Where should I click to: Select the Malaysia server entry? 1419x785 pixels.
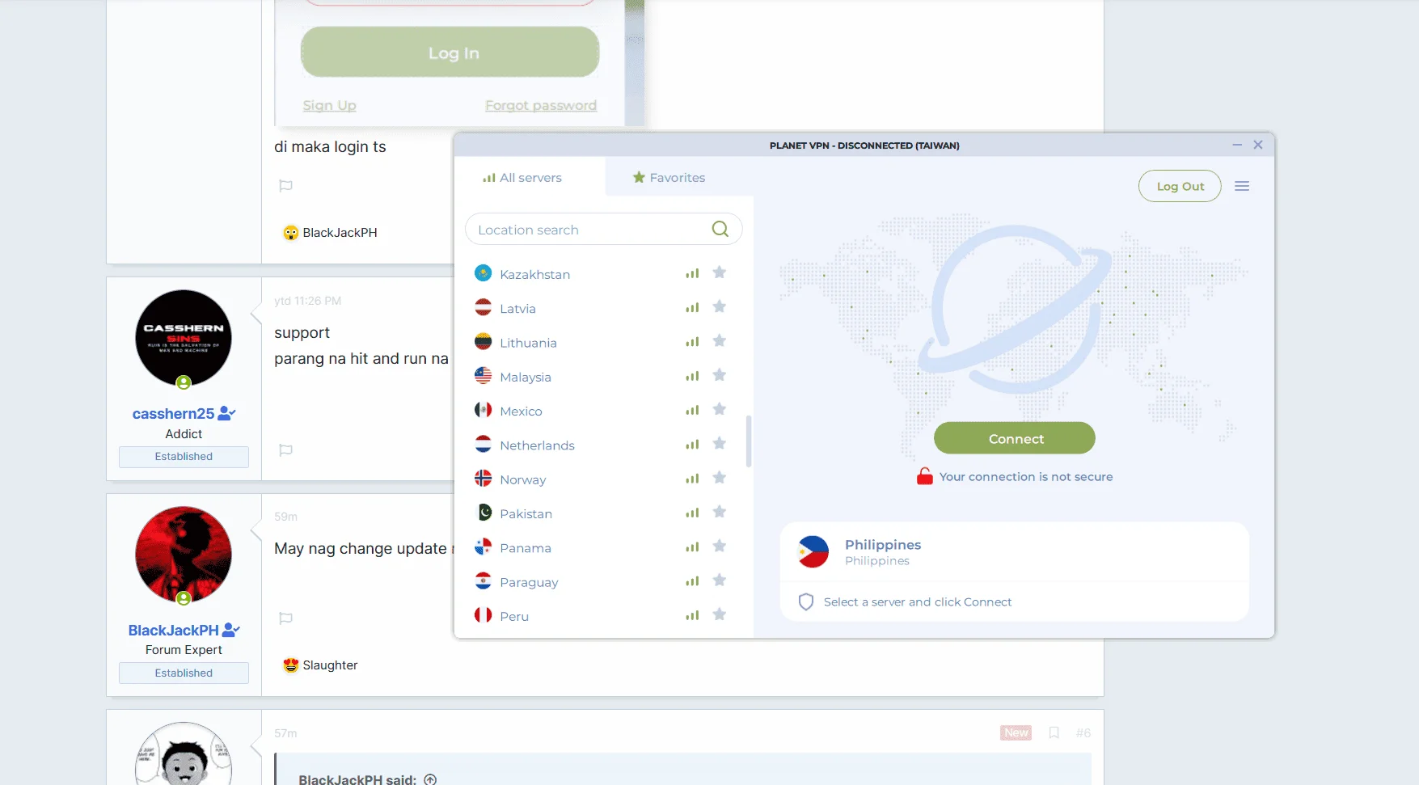(x=602, y=376)
